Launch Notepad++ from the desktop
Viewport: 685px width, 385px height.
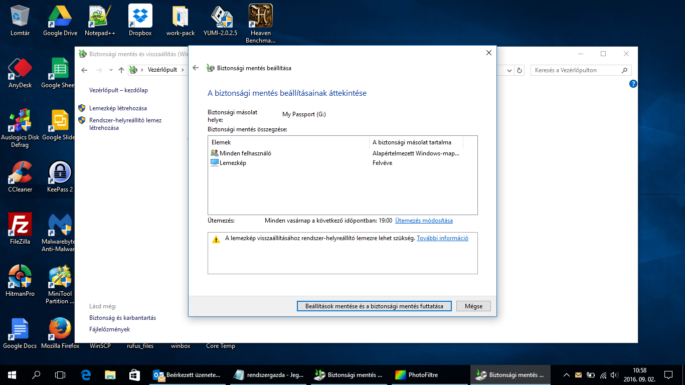coord(100,20)
